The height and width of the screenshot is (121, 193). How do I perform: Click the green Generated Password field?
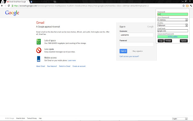172,37
